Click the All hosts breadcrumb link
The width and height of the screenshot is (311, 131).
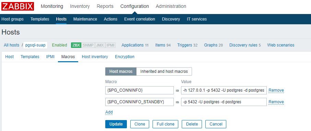[x=12, y=45]
